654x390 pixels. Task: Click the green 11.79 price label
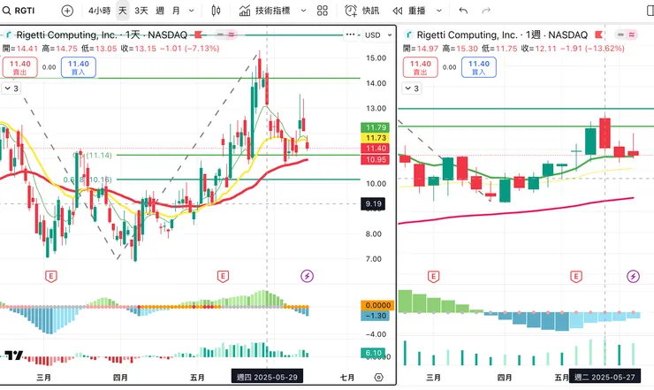point(376,127)
